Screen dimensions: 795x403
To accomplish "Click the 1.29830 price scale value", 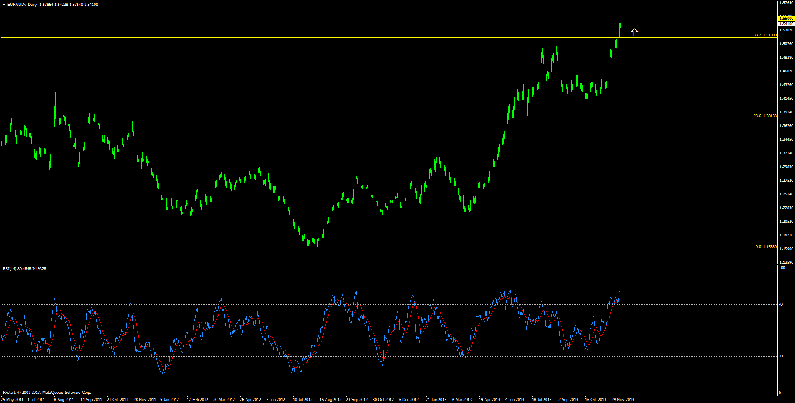I will [x=787, y=167].
